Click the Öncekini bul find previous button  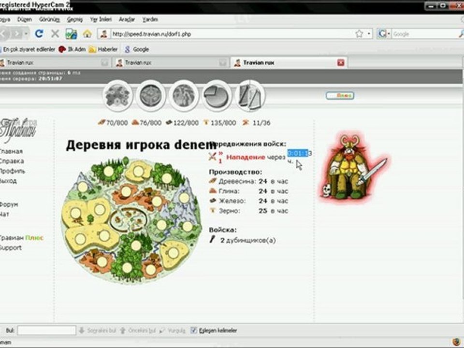(138, 330)
